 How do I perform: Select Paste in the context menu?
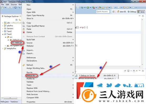coord(48,29)
